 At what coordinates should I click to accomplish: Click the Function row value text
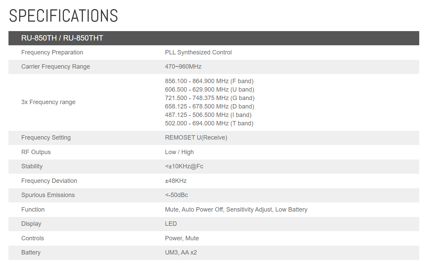(236, 210)
